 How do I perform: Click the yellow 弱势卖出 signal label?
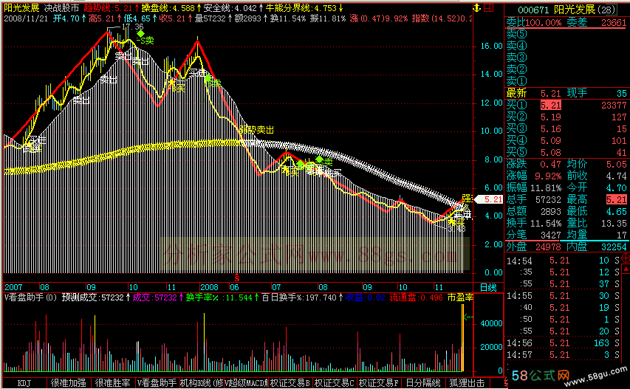[256, 130]
